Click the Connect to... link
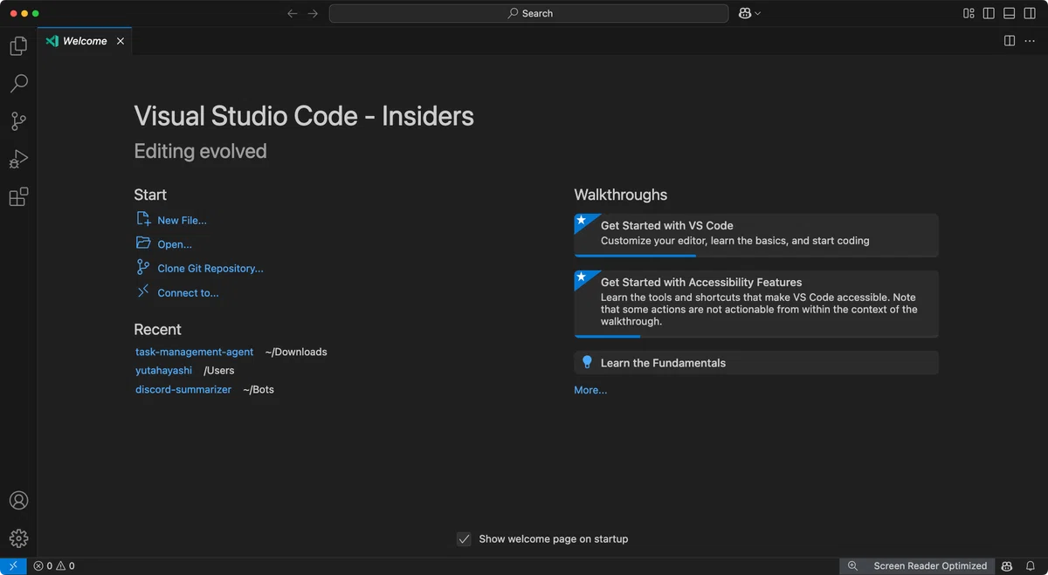This screenshot has width=1048, height=575. [x=188, y=293]
